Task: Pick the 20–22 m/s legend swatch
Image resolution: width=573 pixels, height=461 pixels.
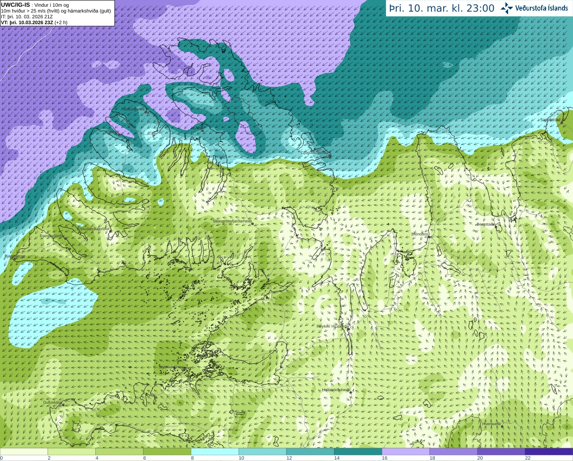Action: tap(501, 452)
